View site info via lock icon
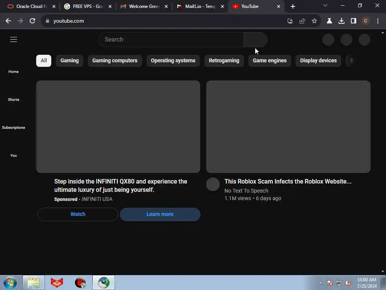Image resolution: width=386 pixels, height=290 pixels. pyautogui.click(x=47, y=21)
